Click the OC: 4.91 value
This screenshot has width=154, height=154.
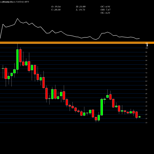pyautogui.click(x=105, y=7)
